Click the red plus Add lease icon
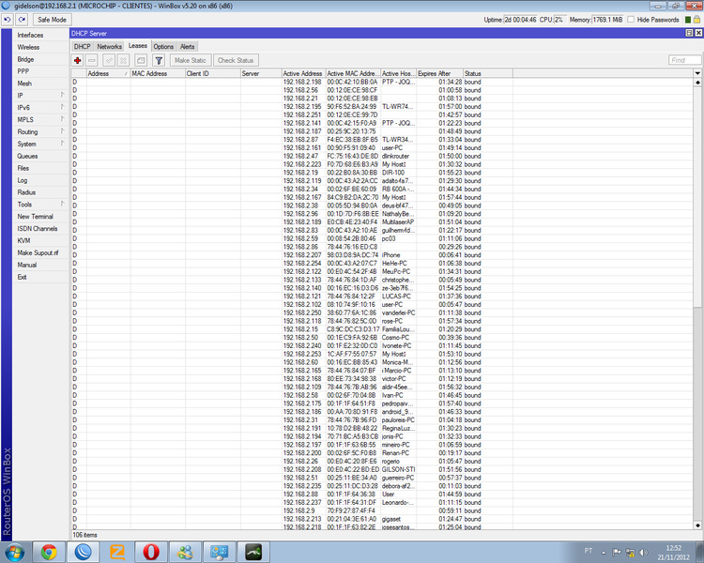Viewport: 704px width, 563px height. (77, 60)
